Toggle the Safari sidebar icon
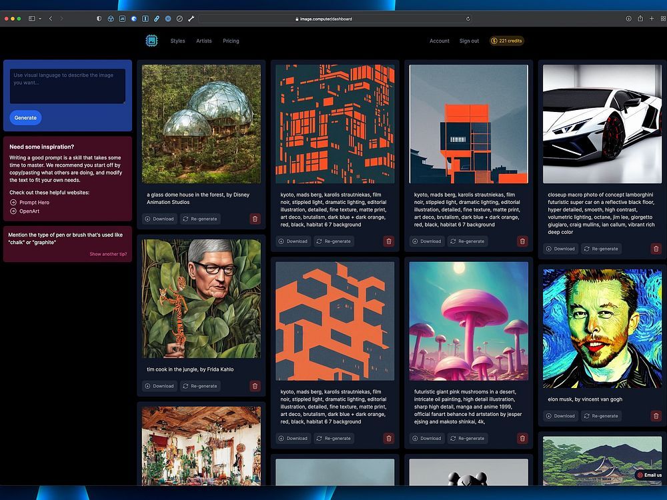Viewport: 667px width, 500px height. point(31,19)
